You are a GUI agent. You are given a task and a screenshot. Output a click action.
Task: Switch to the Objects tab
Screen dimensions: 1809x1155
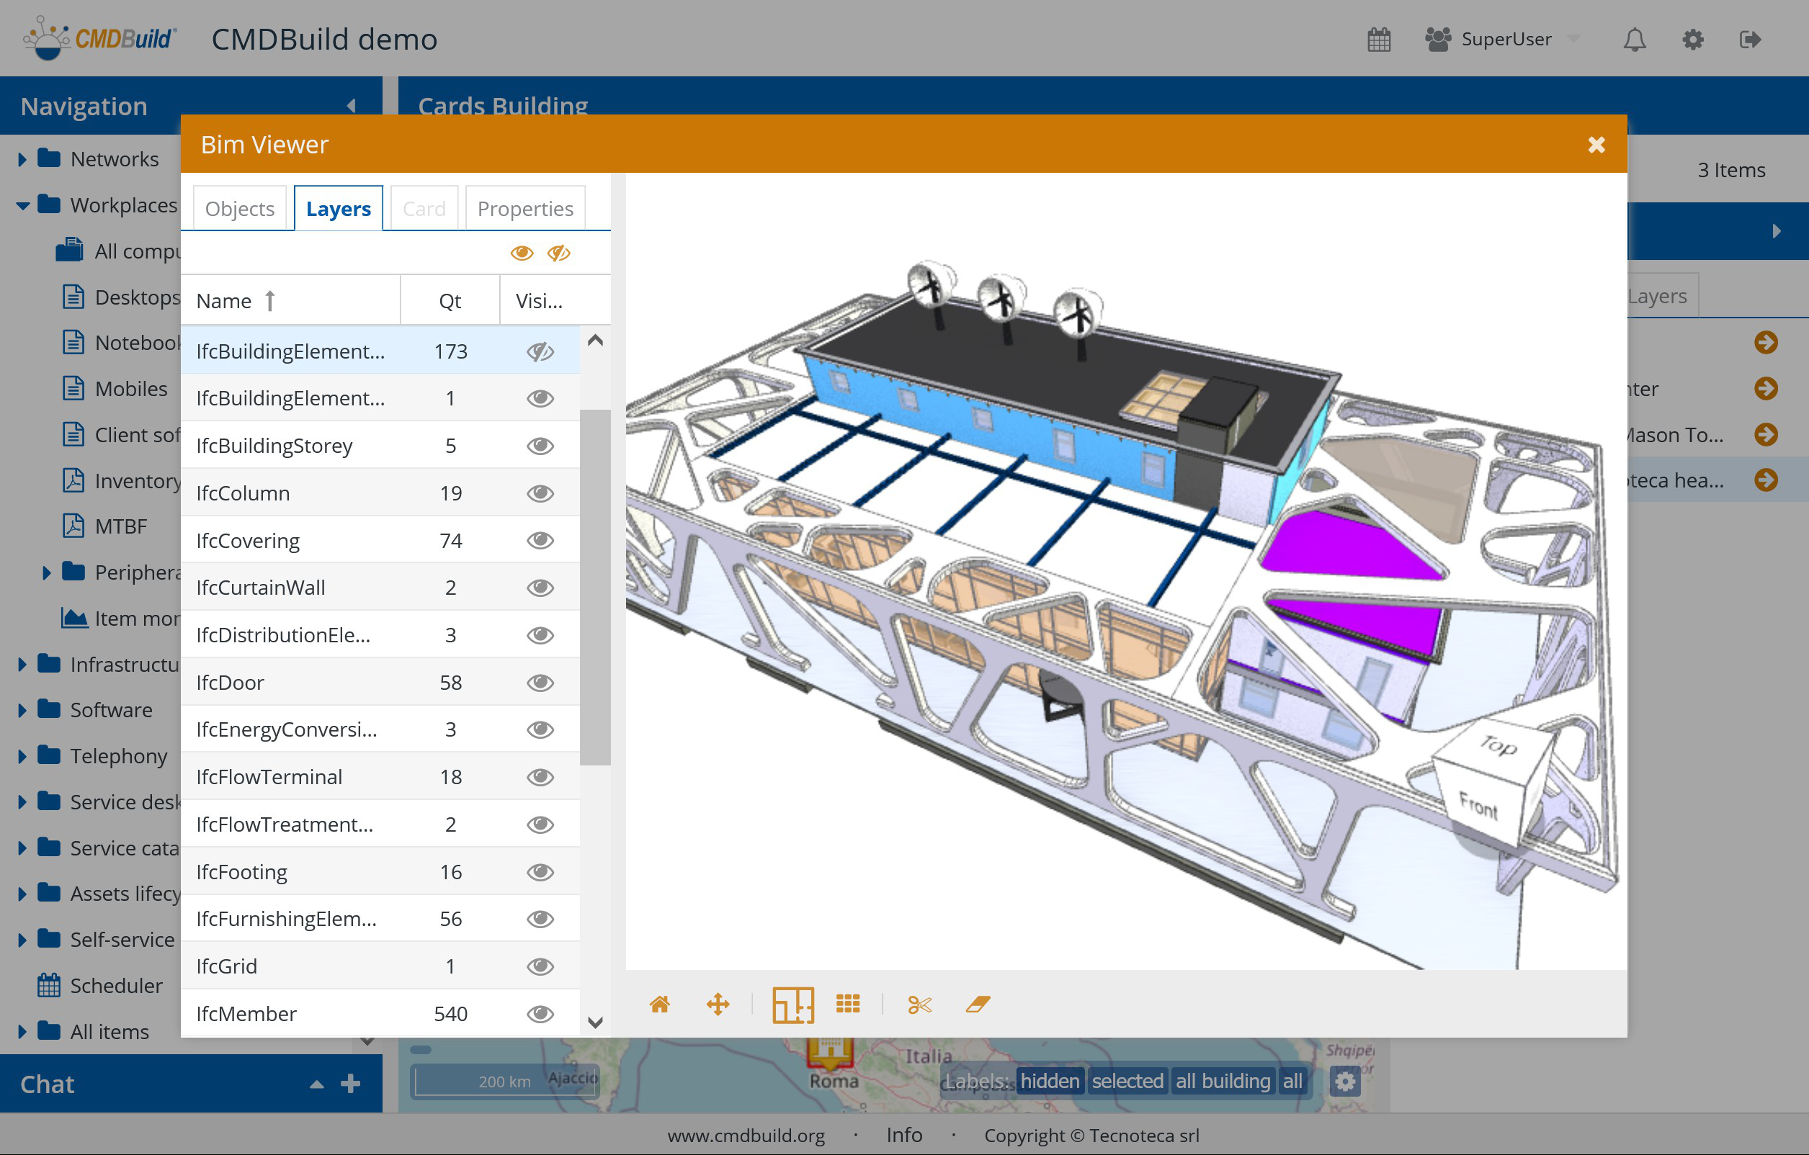click(x=240, y=209)
